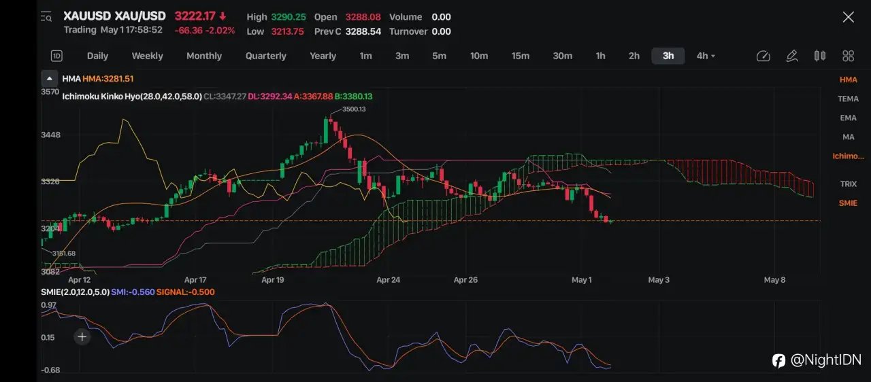Click the Low 3213.75 value

286,31
